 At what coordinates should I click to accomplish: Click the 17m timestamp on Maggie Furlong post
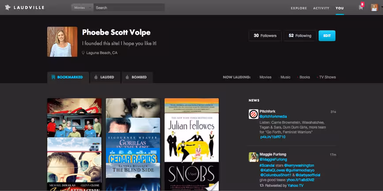pyautogui.click(x=333, y=155)
